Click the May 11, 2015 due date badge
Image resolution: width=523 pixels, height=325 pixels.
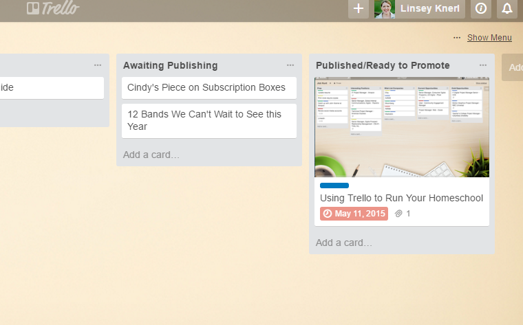[354, 214]
